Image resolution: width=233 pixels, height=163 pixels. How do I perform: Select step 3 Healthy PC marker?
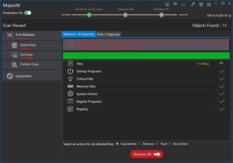tap(161, 15)
